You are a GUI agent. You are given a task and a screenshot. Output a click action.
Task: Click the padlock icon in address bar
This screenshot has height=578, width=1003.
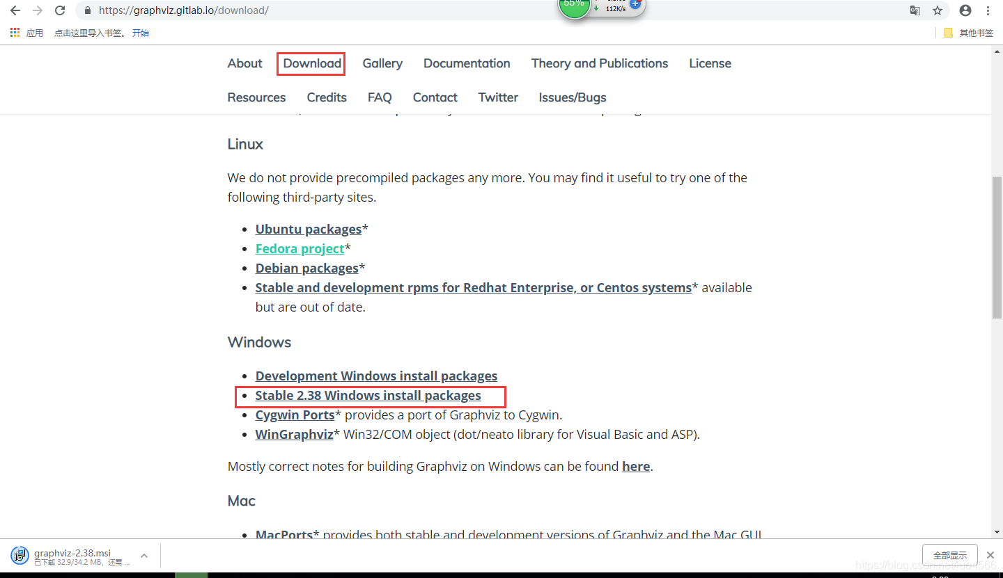87,10
